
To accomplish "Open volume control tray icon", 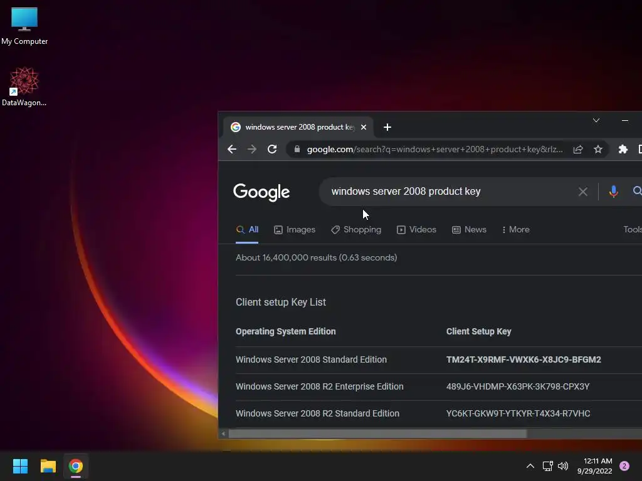I will tap(563, 466).
